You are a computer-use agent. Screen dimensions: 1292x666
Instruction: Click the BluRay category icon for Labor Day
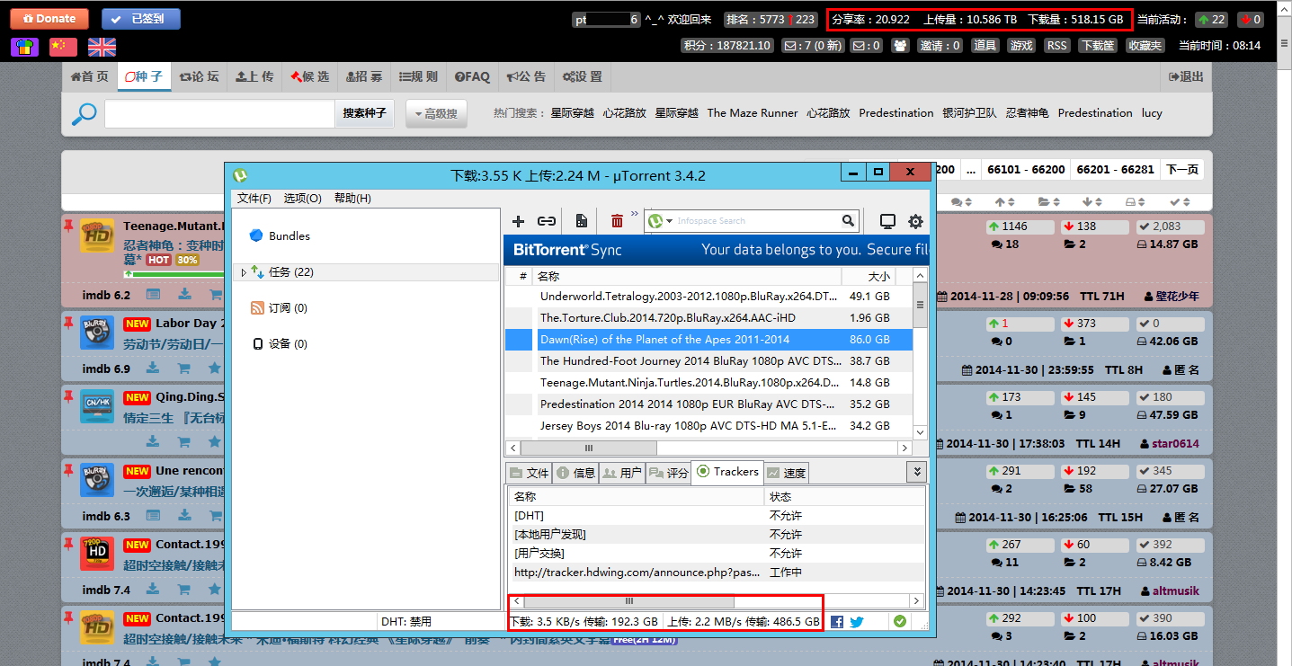coord(97,332)
